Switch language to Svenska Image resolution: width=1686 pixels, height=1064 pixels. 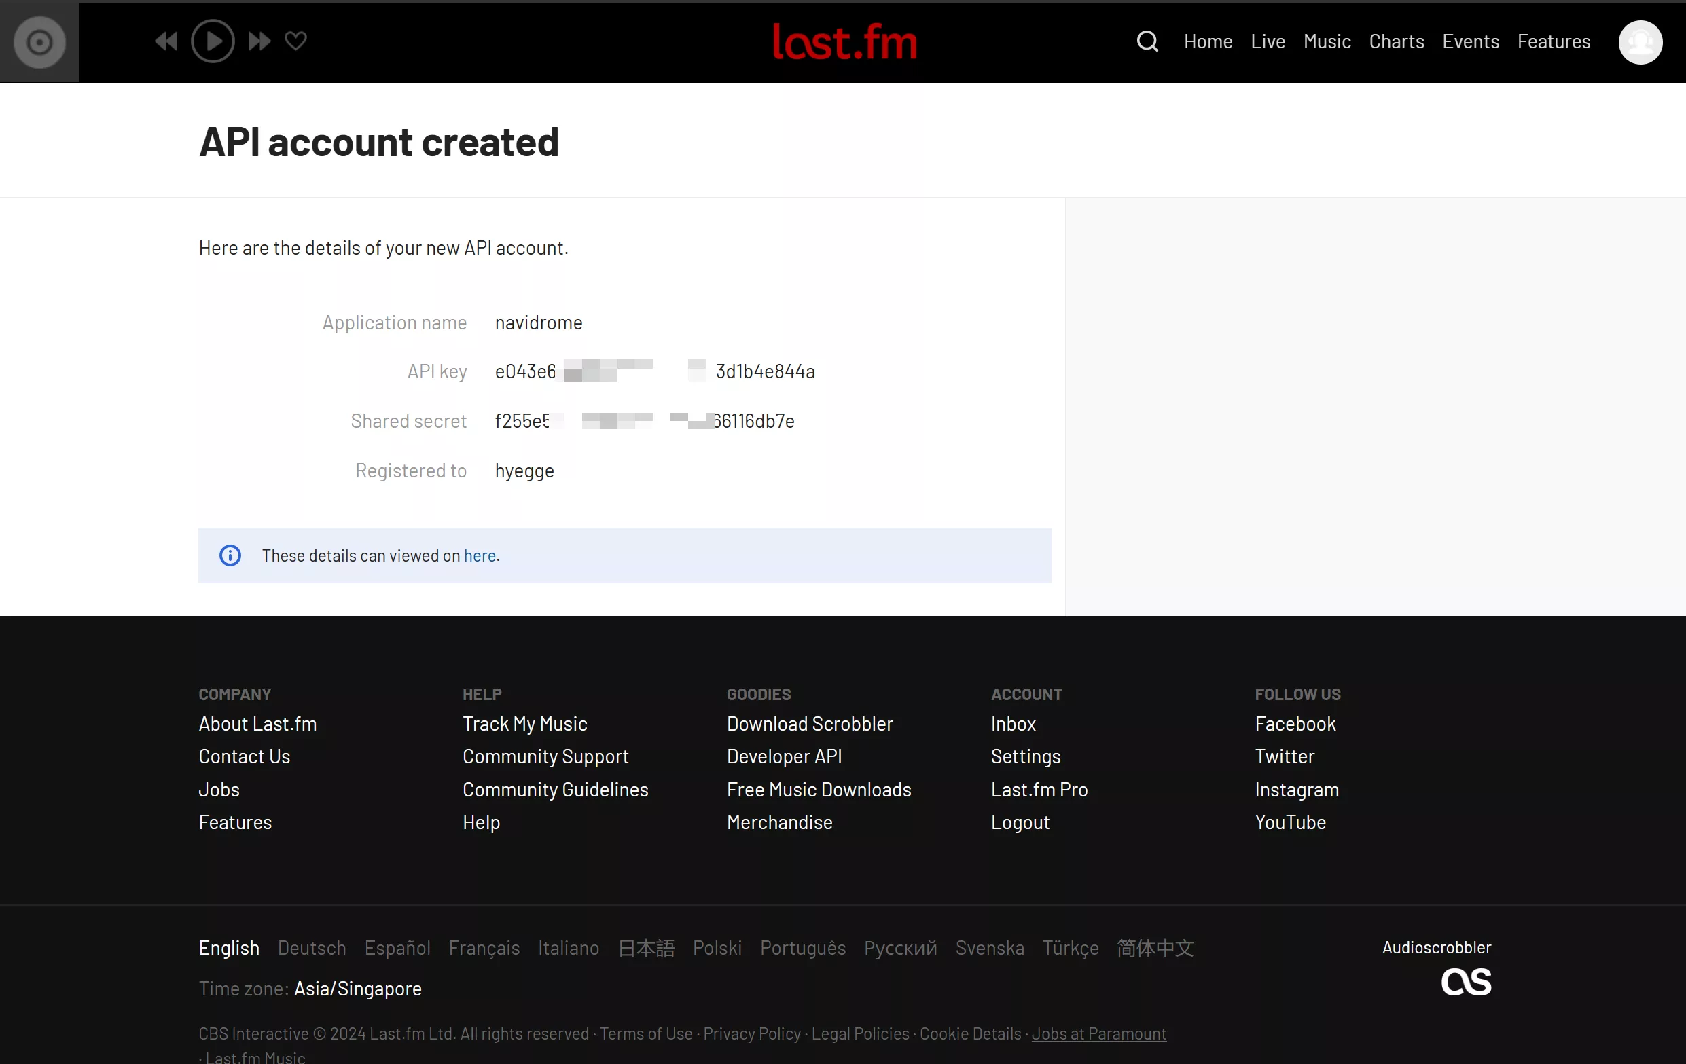(x=989, y=948)
